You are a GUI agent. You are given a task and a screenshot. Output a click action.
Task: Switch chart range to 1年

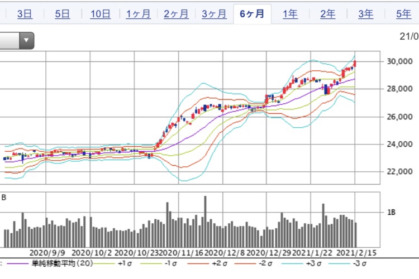[290, 13]
